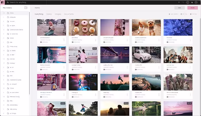The image size is (201, 116).
Task: Open the ferris wheel video thumbnail
Action: coord(115,27)
